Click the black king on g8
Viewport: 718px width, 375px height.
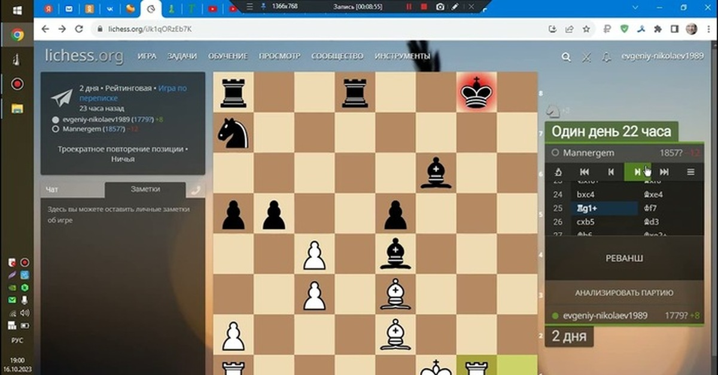point(476,92)
